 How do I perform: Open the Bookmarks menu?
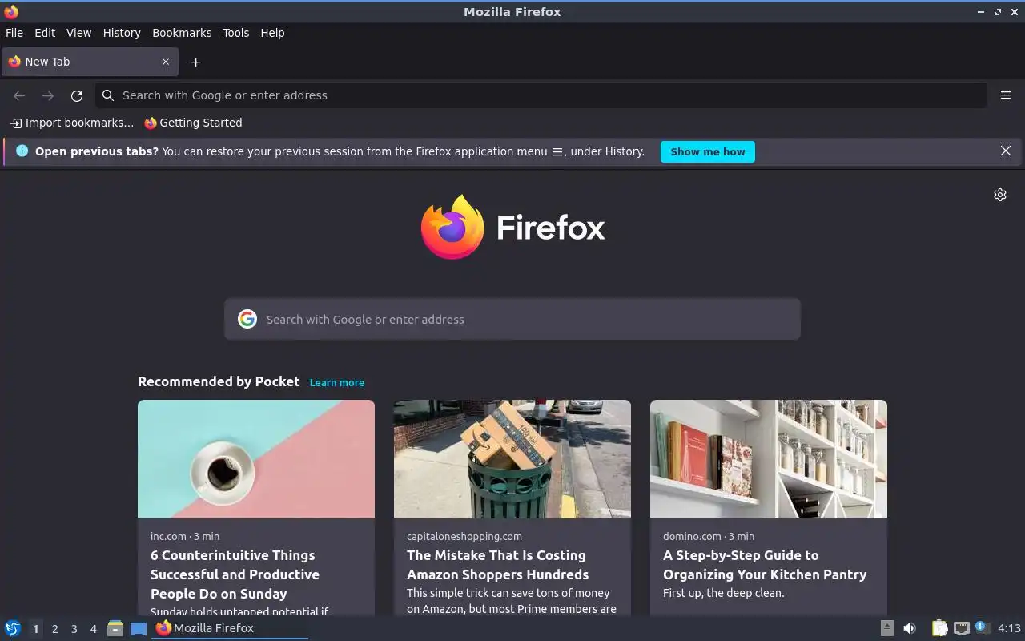tap(182, 33)
